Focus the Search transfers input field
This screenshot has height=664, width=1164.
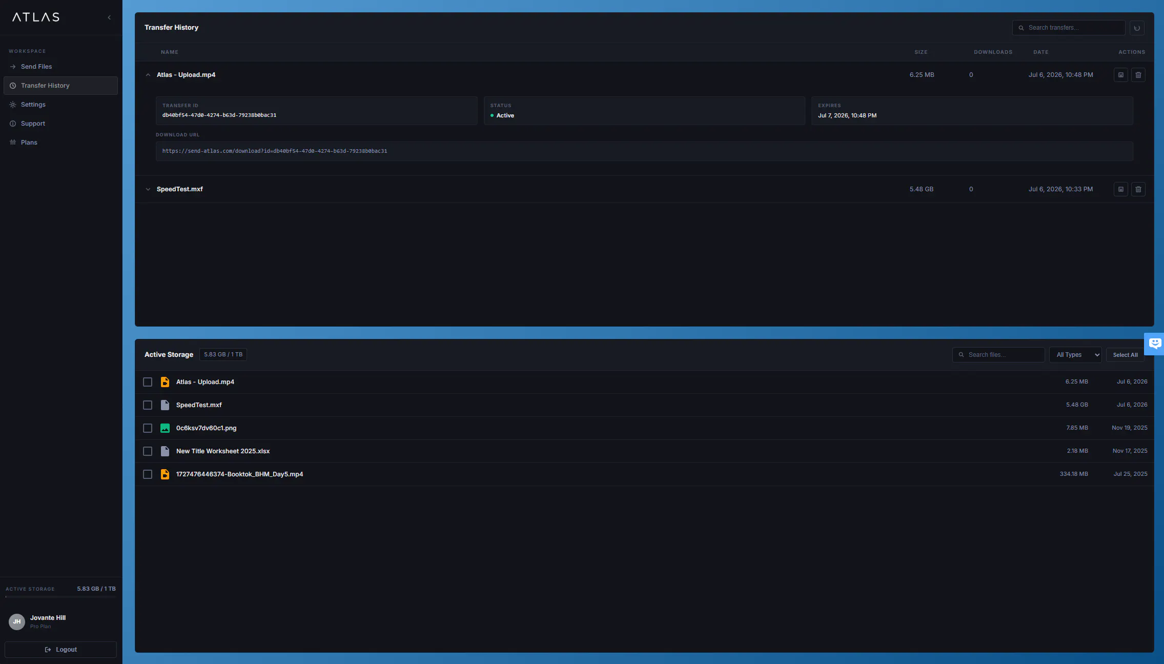pyautogui.click(x=1069, y=28)
